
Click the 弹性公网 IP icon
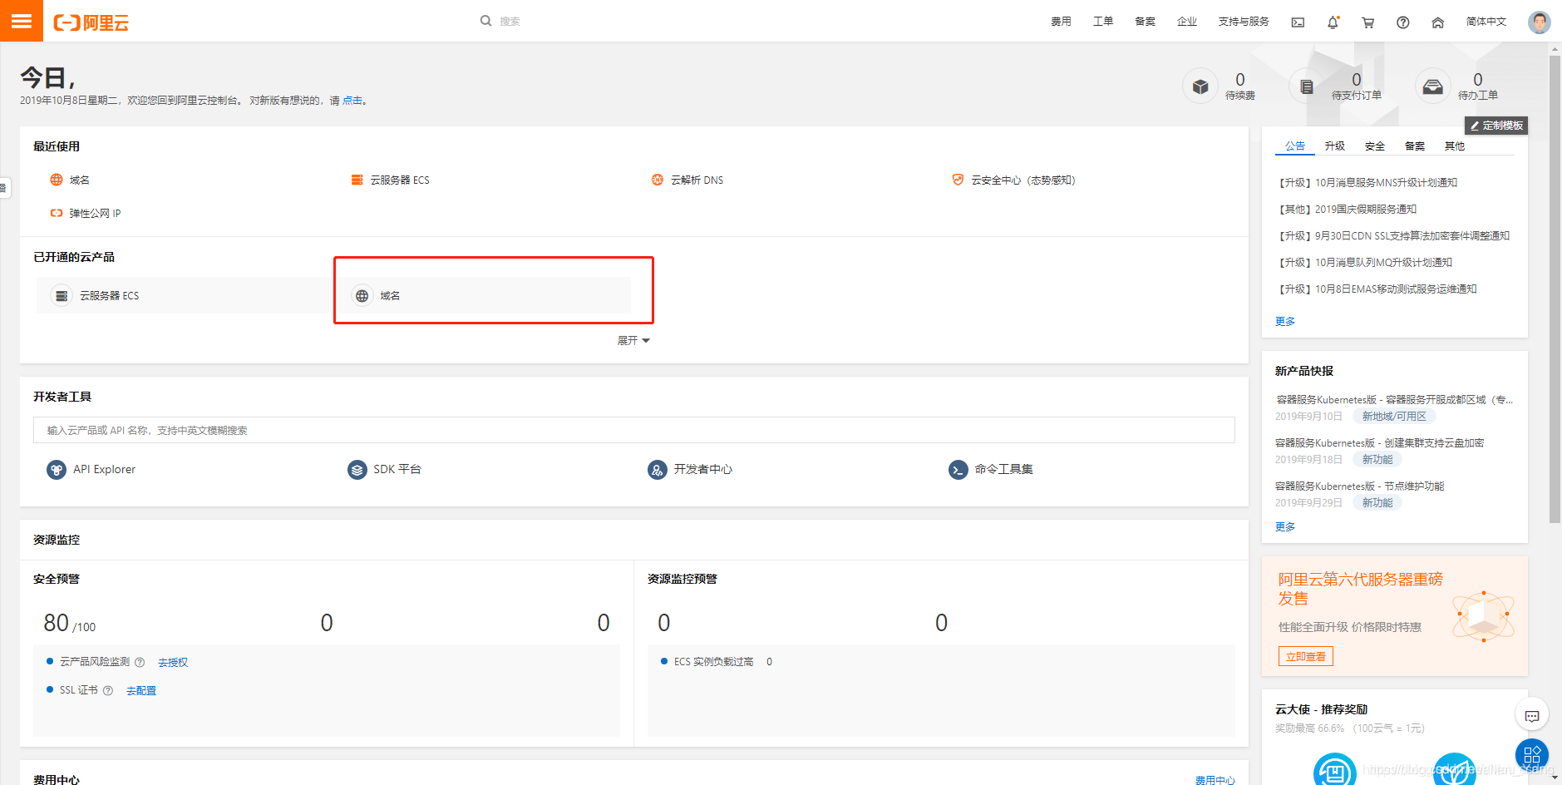pos(57,213)
